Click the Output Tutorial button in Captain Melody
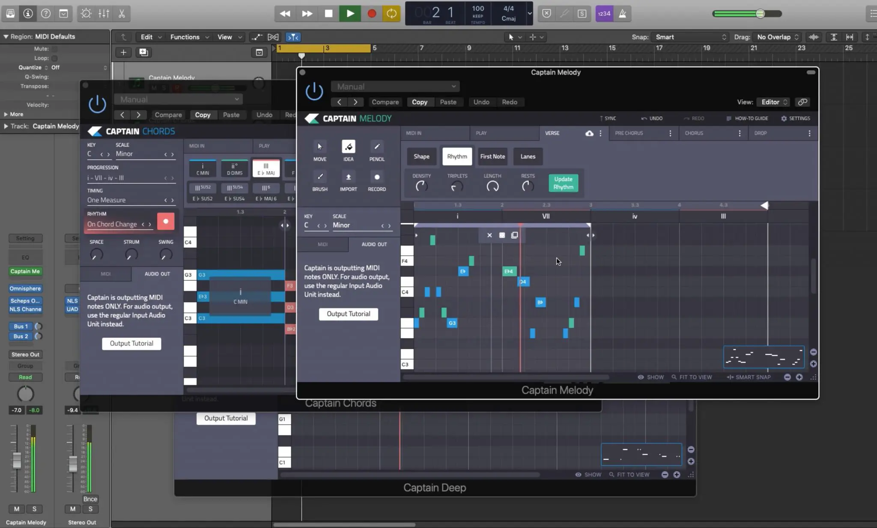Screen dimensions: 877x528 point(348,314)
